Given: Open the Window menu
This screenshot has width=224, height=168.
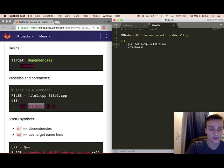Looking at the screenshot, I should click(x=107, y=16).
